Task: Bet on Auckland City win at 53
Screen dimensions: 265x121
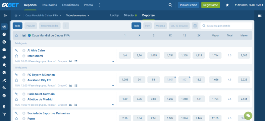Action: [153, 80]
